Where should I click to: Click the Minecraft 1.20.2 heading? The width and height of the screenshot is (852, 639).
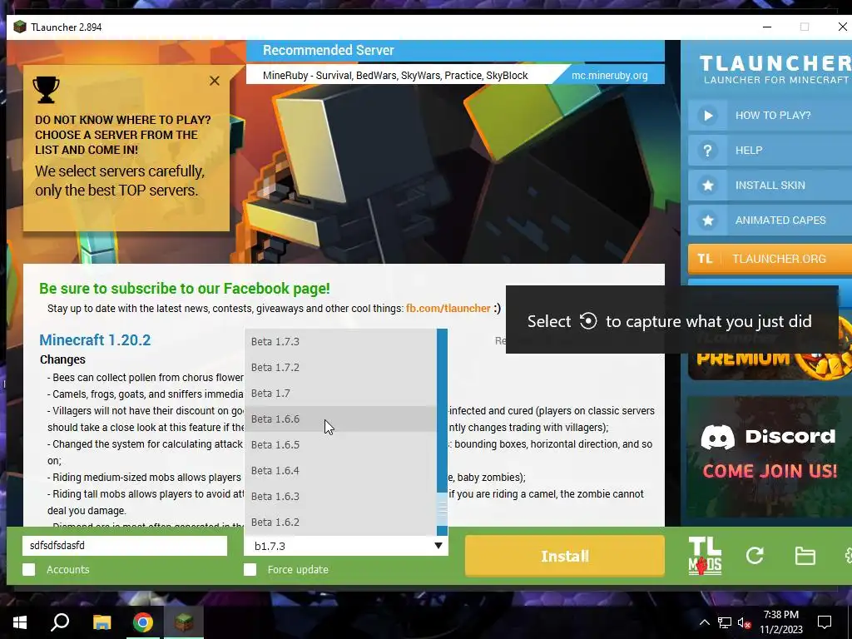coord(95,340)
